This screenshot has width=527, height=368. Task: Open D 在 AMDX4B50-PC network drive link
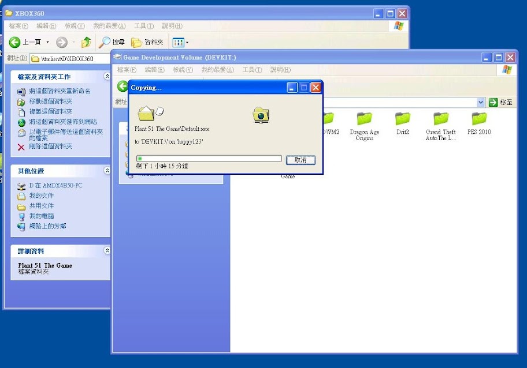point(55,186)
